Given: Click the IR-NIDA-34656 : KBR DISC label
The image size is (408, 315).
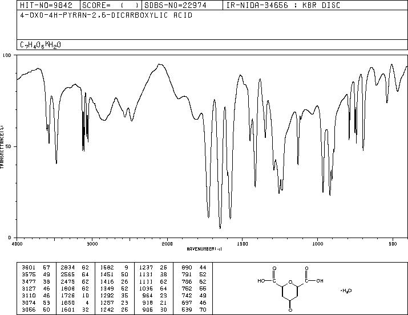Looking at the screenshot, I should pyautogui.click(x=283, y=5).
